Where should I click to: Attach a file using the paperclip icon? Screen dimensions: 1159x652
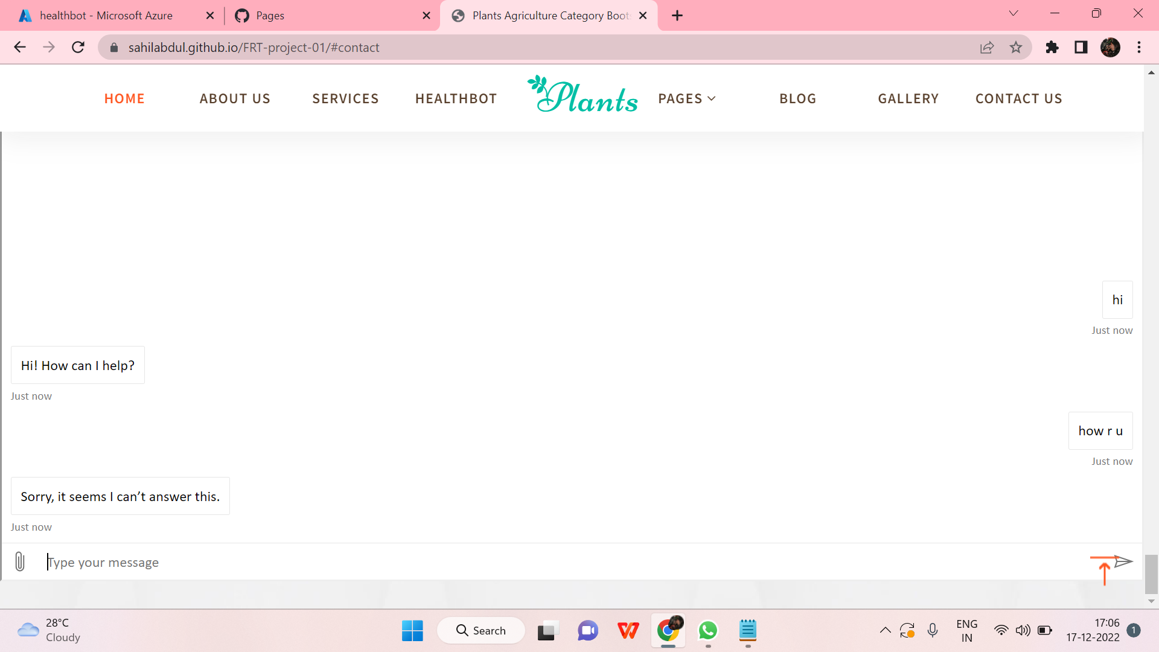pos(20,561)
